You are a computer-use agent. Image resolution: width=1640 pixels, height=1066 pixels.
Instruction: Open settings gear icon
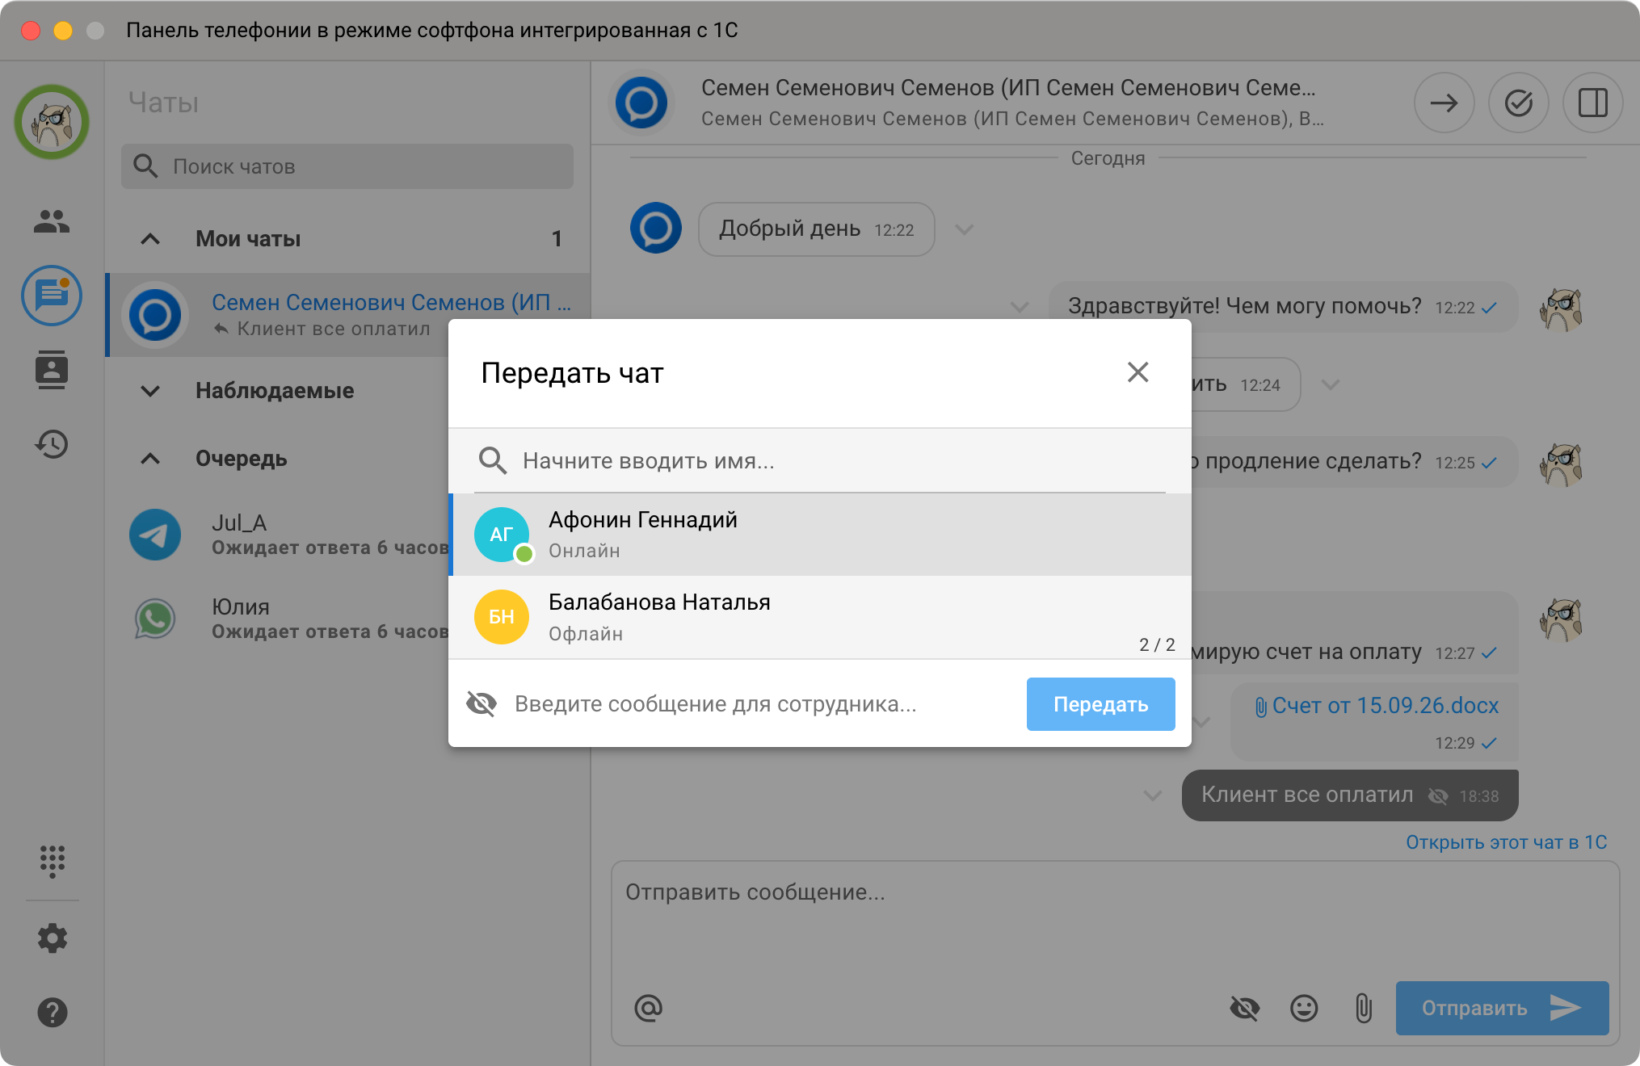click(x=52, y=938)
